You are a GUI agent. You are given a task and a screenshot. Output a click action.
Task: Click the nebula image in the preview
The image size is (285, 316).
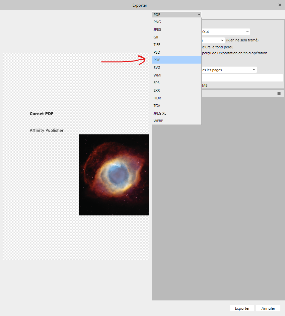click(x=114, y=175)
